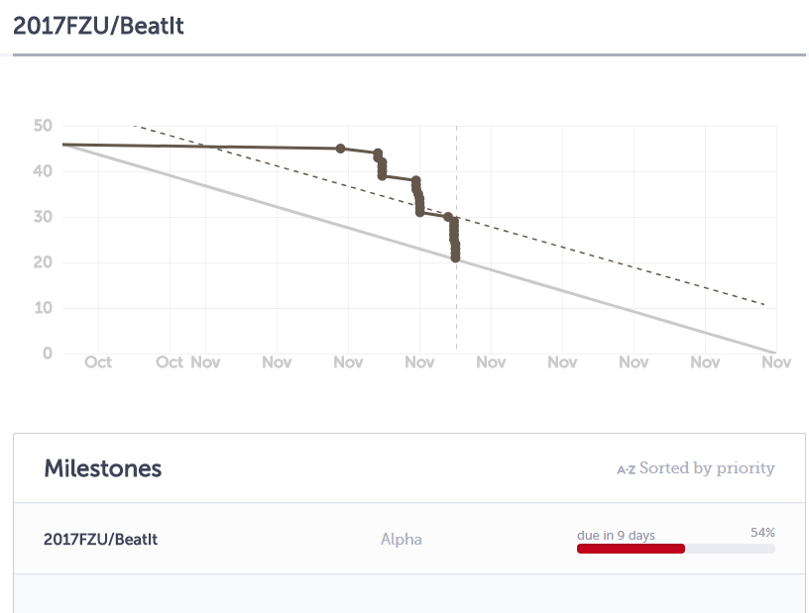Open Sorted by priority sort option
Image resolution: width=809 pixels, height=613 pixels.
tap(707, 468)
